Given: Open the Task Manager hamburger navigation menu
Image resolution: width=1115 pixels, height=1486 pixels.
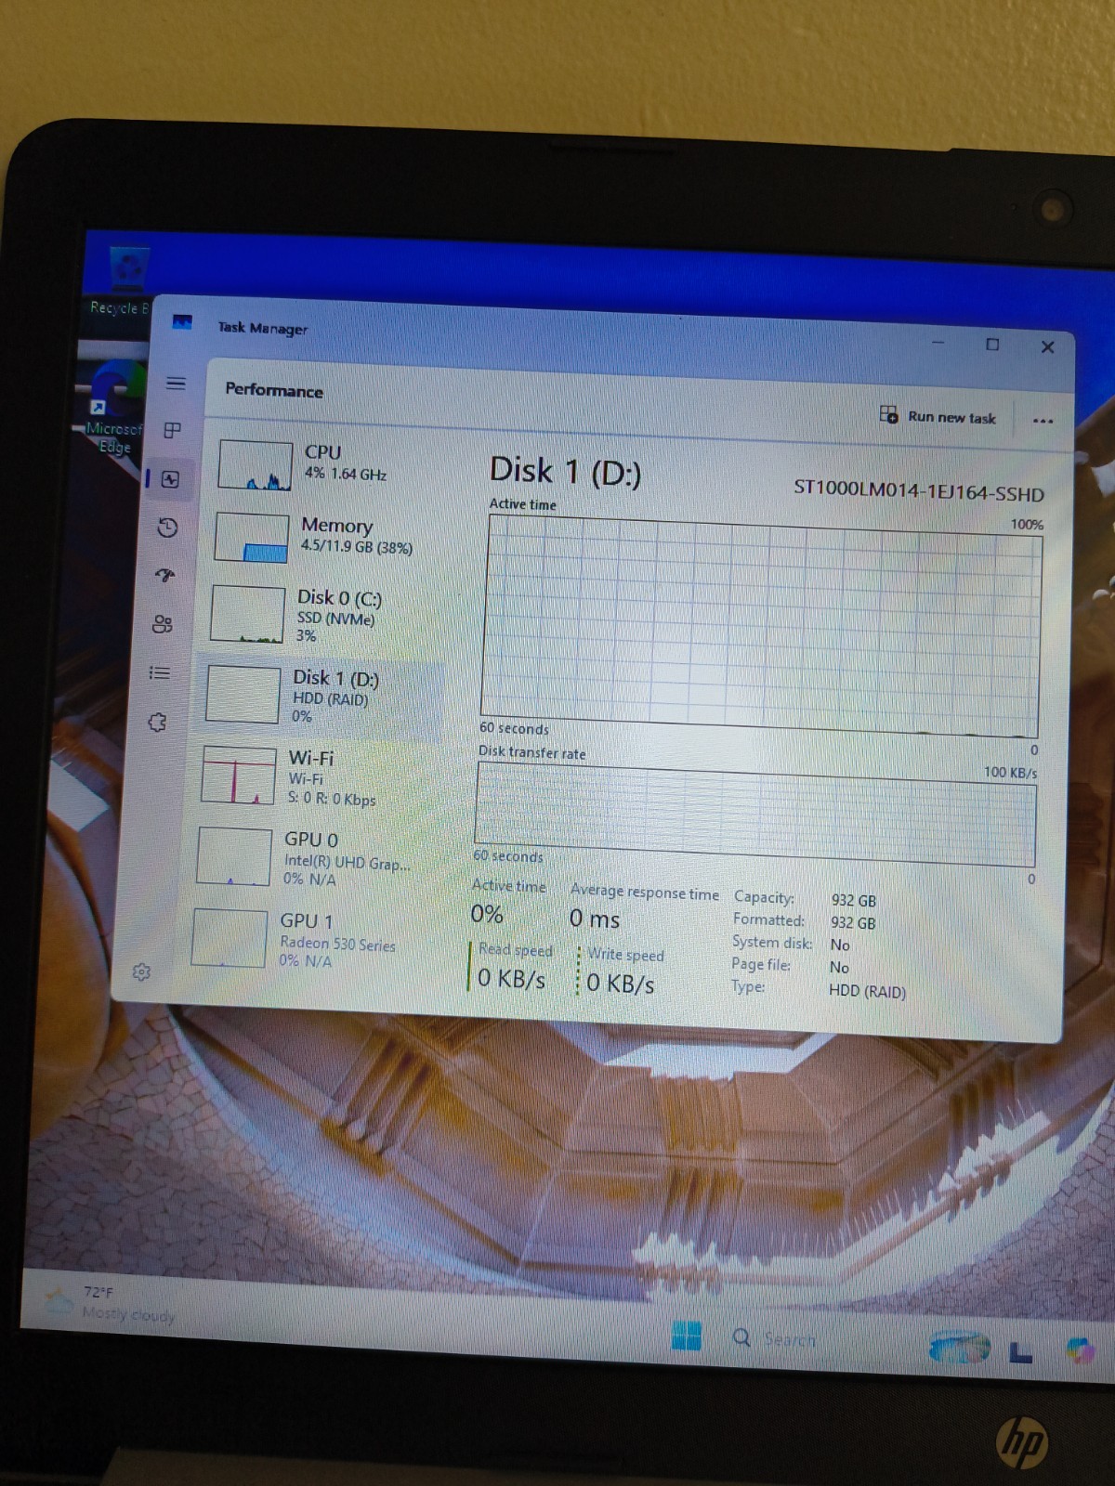Looking at the screenshot, I should pos(176,384).
